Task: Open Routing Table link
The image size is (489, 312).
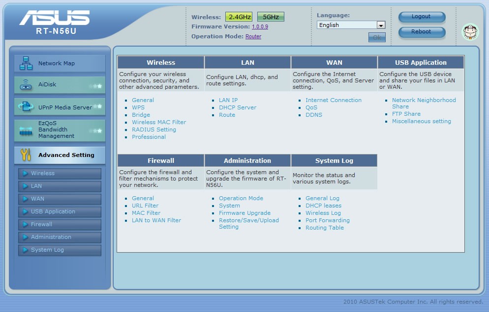Action: coord(325,228)
